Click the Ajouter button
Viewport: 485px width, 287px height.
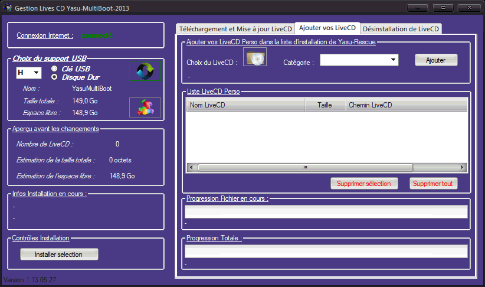tap(436, 60)
